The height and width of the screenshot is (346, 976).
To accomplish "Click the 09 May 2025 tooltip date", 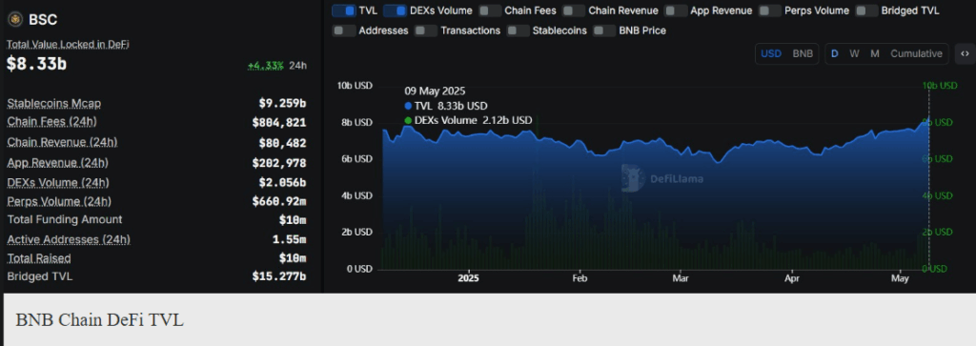I will coord(435,91).
